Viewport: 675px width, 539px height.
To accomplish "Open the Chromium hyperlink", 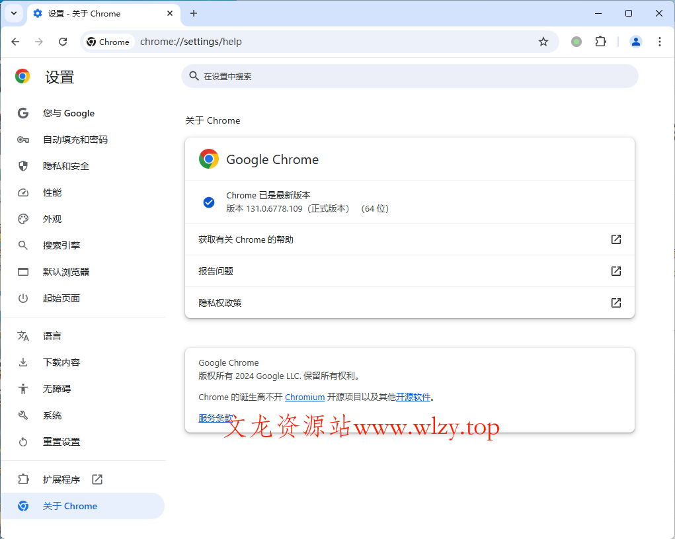I will [305, 397].
